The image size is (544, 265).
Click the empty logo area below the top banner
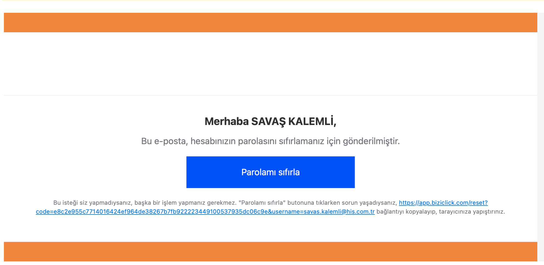[x=270, y=64]
